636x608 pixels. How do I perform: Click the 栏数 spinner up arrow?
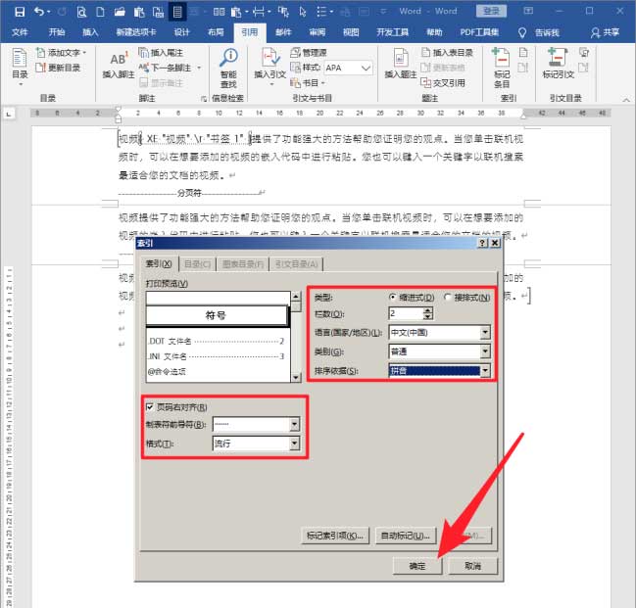(x=426, y=310)
